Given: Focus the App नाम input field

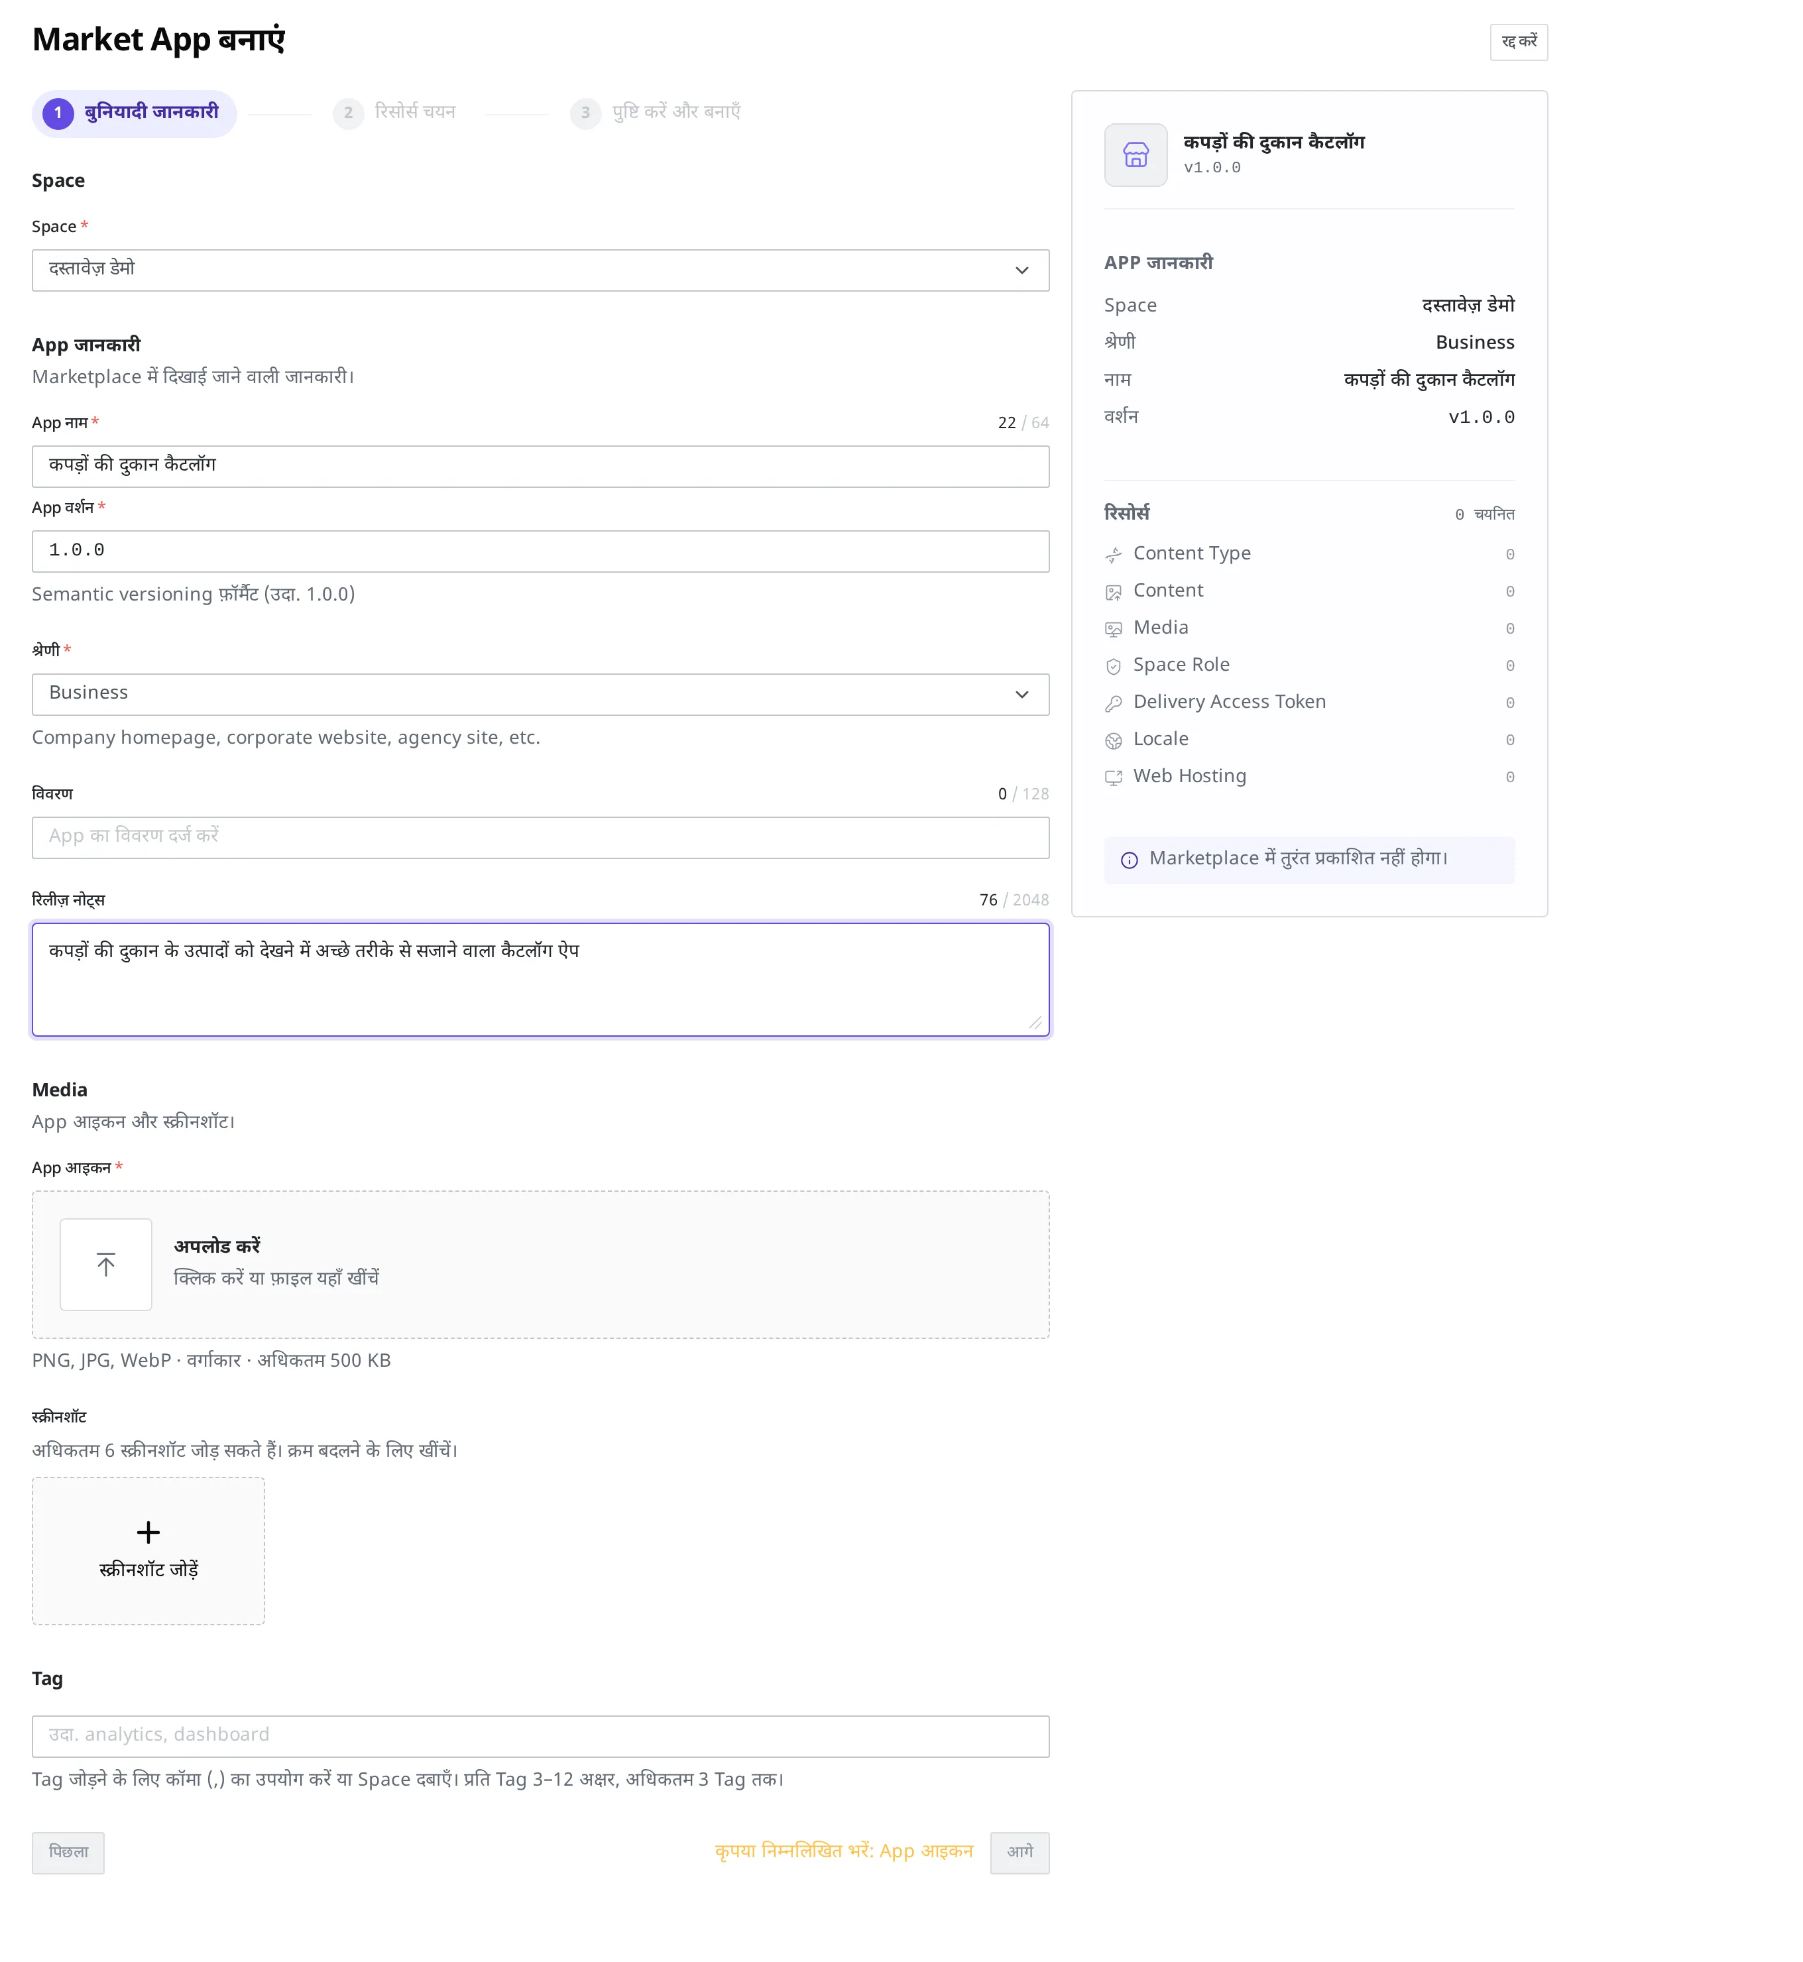Looking at the screenshot, I should [540, 467].
